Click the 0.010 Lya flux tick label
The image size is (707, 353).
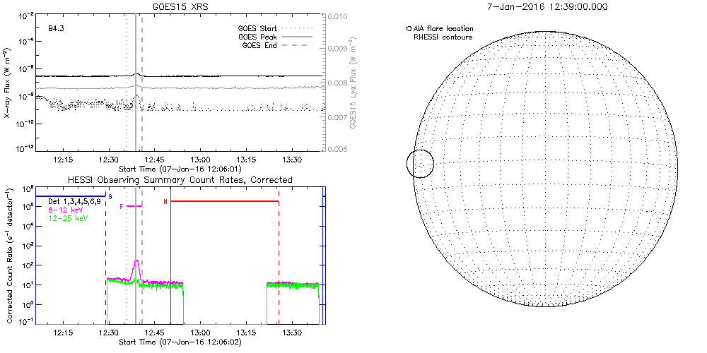[337, 17]
